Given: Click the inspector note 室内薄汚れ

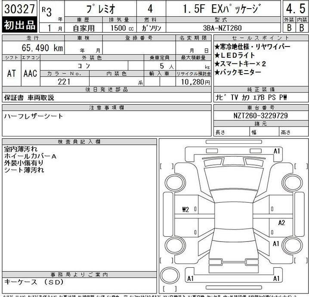Looking at the screenshot, I should pyautogui.click(x=21, y=149).
